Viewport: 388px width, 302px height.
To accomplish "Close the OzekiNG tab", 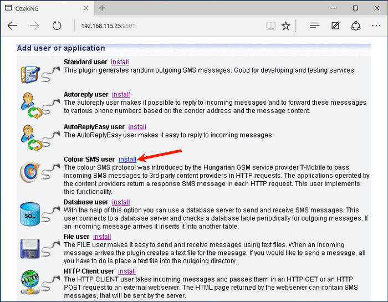I will 86,8.
